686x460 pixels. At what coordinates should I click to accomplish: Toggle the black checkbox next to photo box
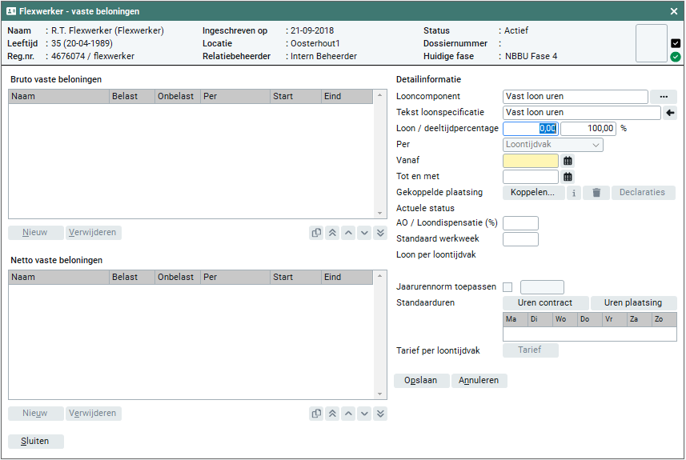(x=676, y=43)
